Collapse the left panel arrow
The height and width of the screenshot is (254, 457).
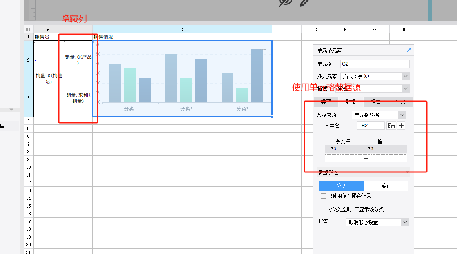coord(11,110)
